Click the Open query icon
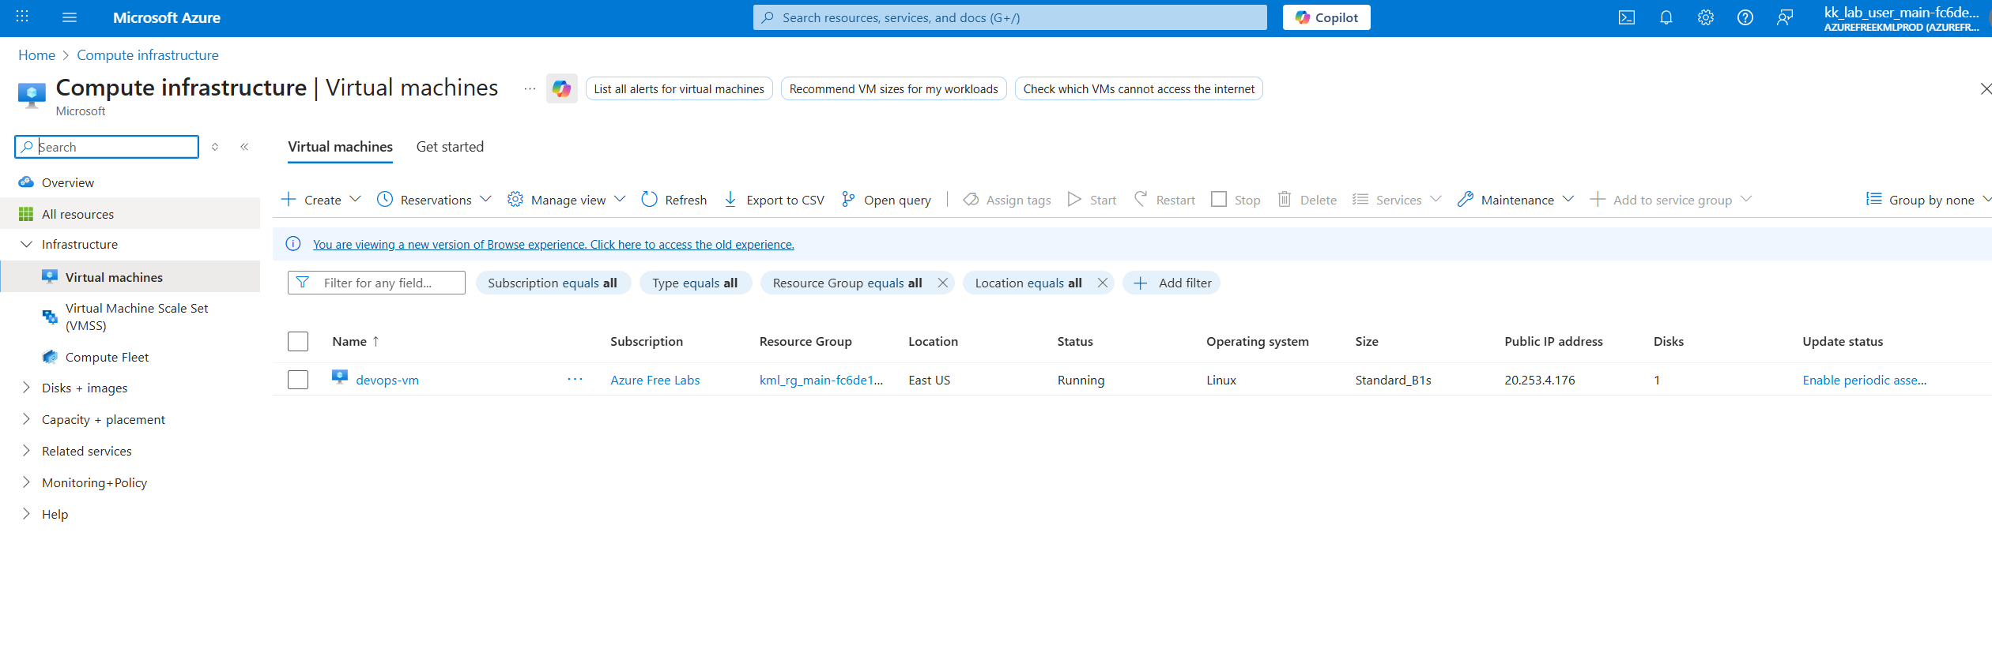This screenshot has width=1992, height=645. pos(848,199)
